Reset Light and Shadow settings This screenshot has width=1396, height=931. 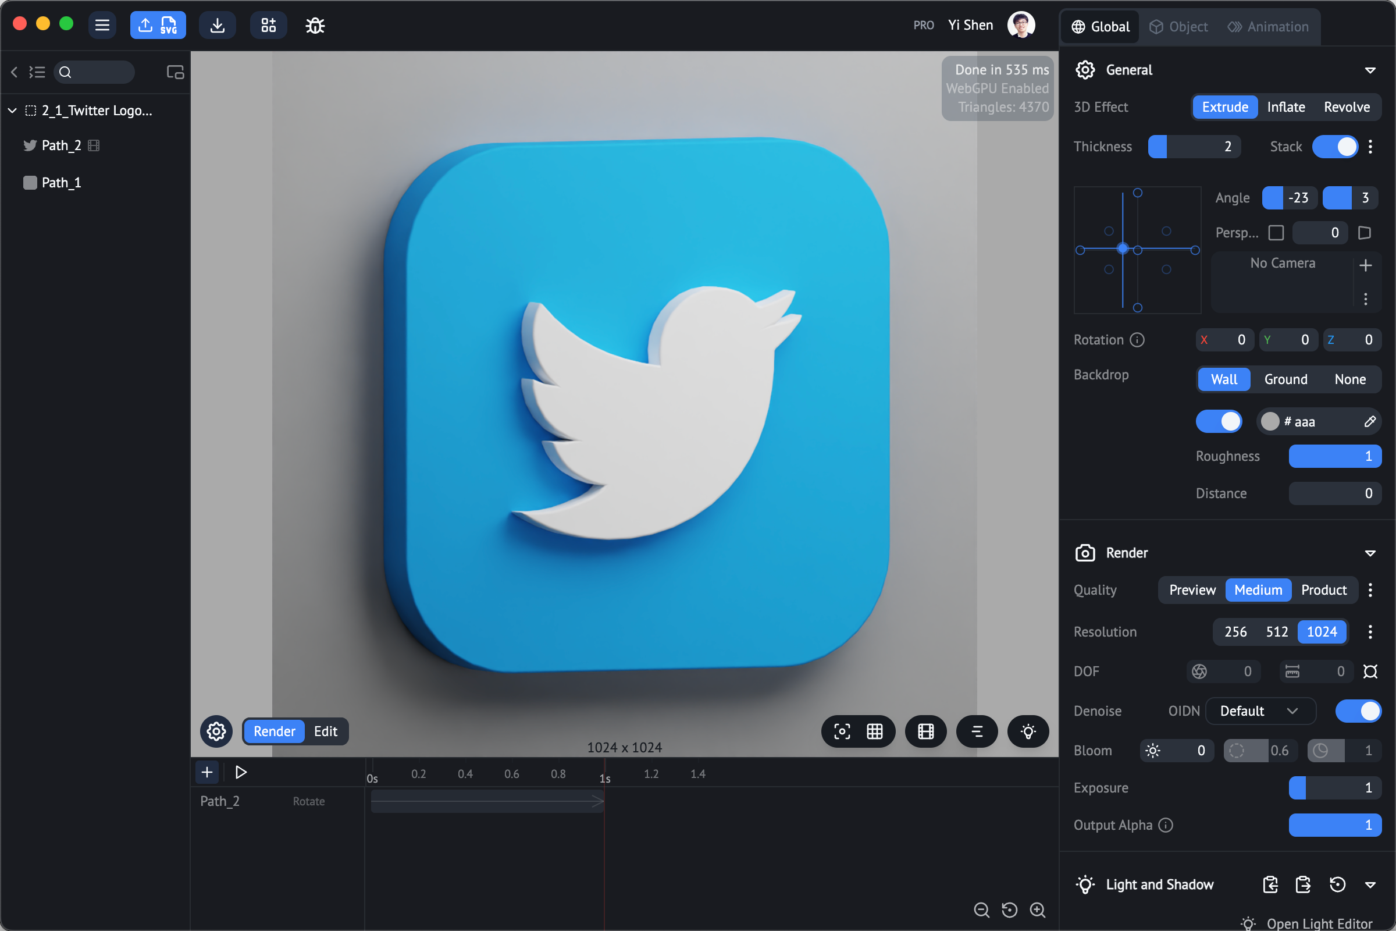pyautogui.click(x=1337, y=884)
